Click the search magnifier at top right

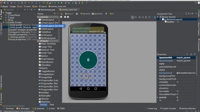[x=196, y=3]
